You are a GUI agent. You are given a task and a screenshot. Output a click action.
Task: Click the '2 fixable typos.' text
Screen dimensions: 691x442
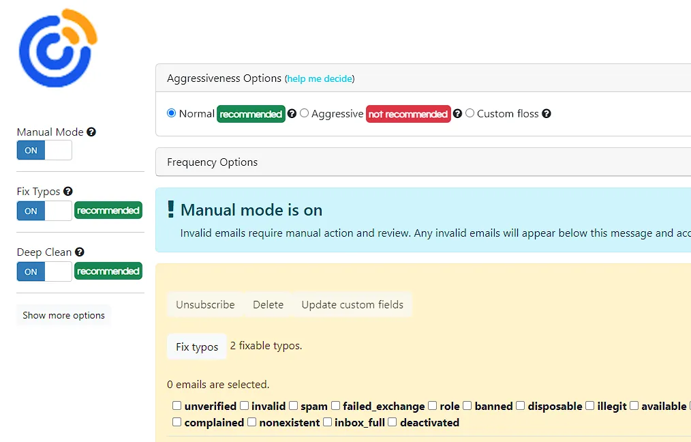click(x=266, y=346)
